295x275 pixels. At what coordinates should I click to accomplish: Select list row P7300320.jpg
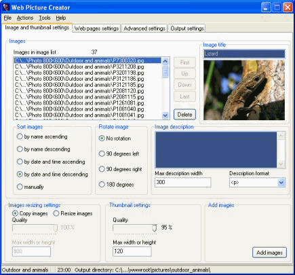pyautogui.click(x=87, y=60)
